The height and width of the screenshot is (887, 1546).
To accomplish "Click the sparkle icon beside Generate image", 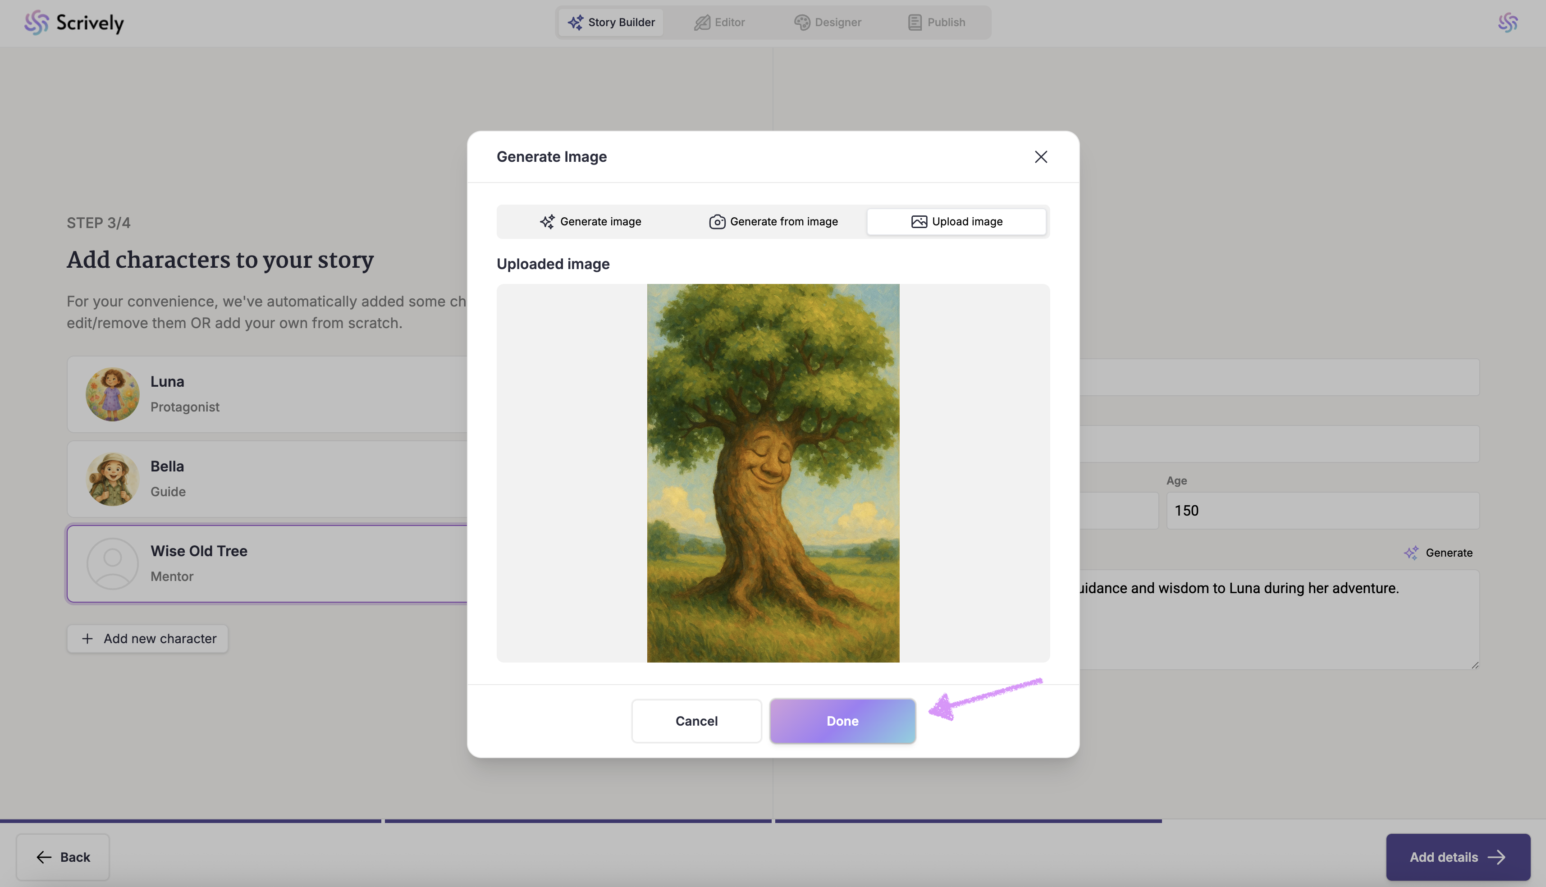I will pyautogui.click(x=546, y=222).
